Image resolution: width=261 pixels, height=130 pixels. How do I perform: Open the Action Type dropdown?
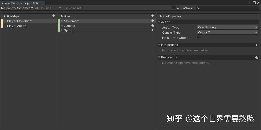(228, 27)
